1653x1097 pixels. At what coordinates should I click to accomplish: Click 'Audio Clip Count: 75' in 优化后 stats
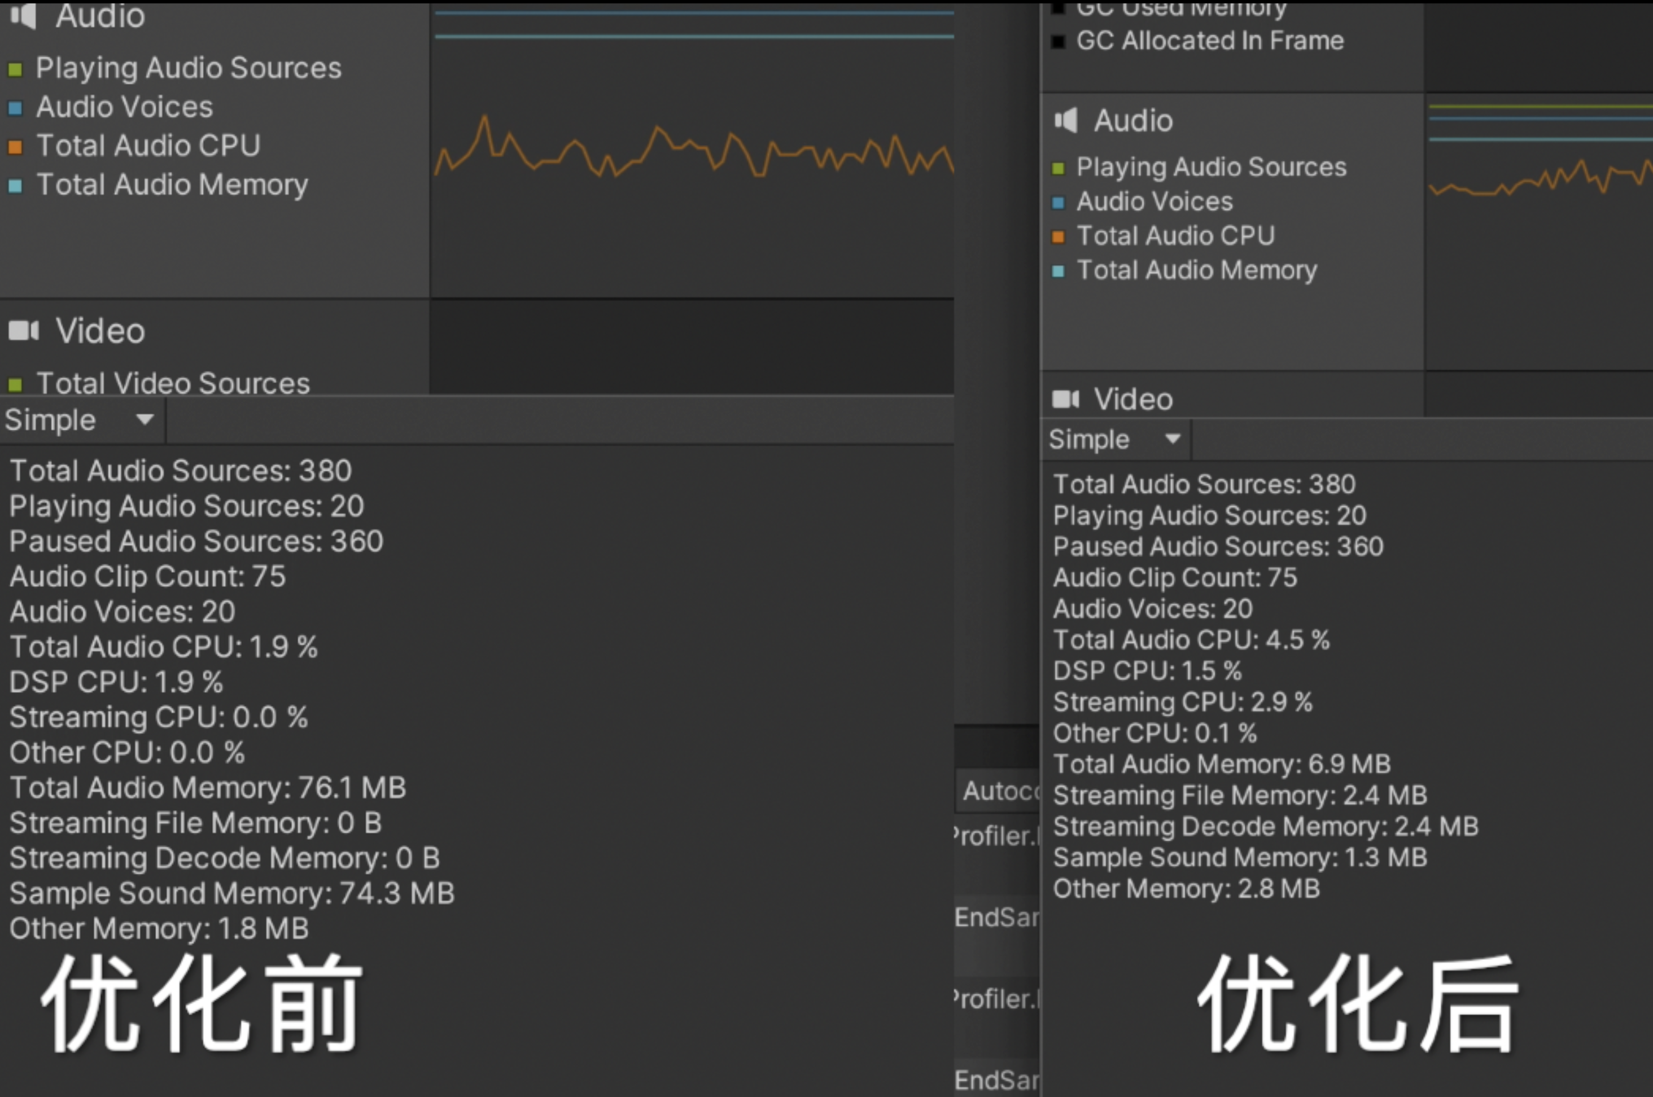pyautogui.click(x=1176, y=578)
